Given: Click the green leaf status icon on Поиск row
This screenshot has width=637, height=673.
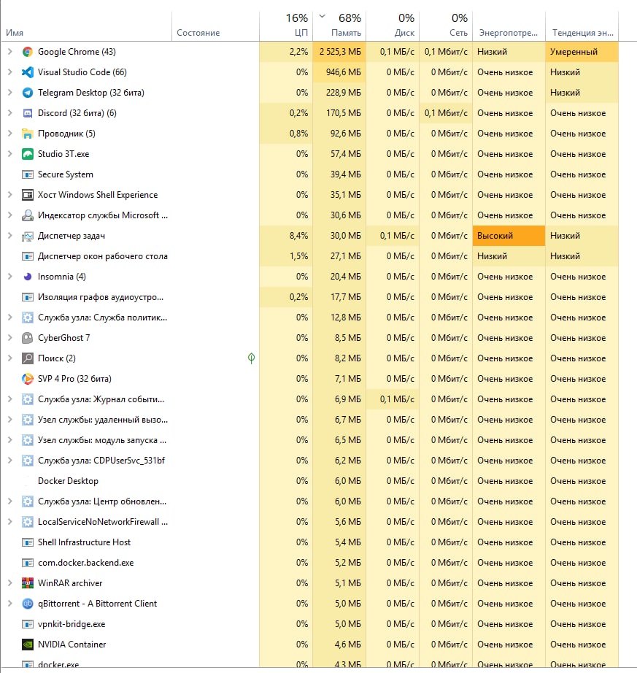Looking at the screenshot, I should click(251, 358).
